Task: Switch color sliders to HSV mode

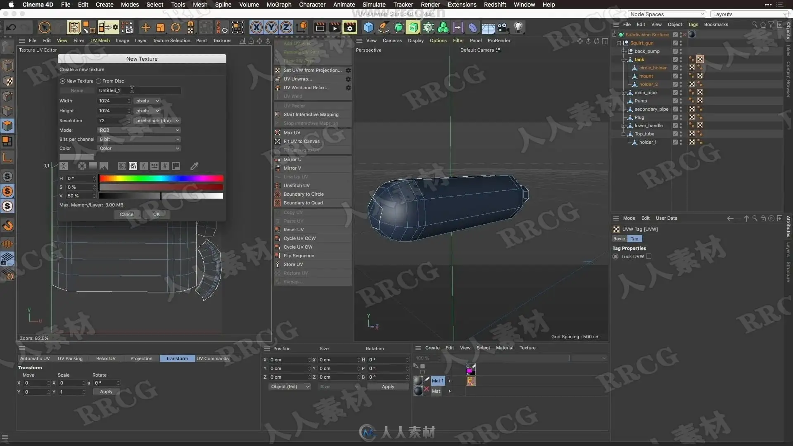Action: (x=133, y=166)
